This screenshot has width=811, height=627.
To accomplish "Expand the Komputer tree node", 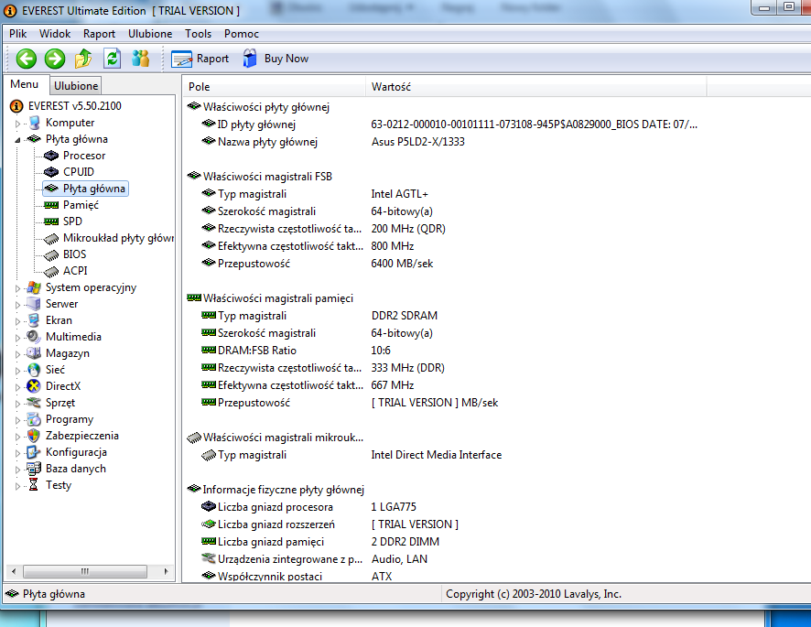I will pyautogui.click(x=17, y=124).
